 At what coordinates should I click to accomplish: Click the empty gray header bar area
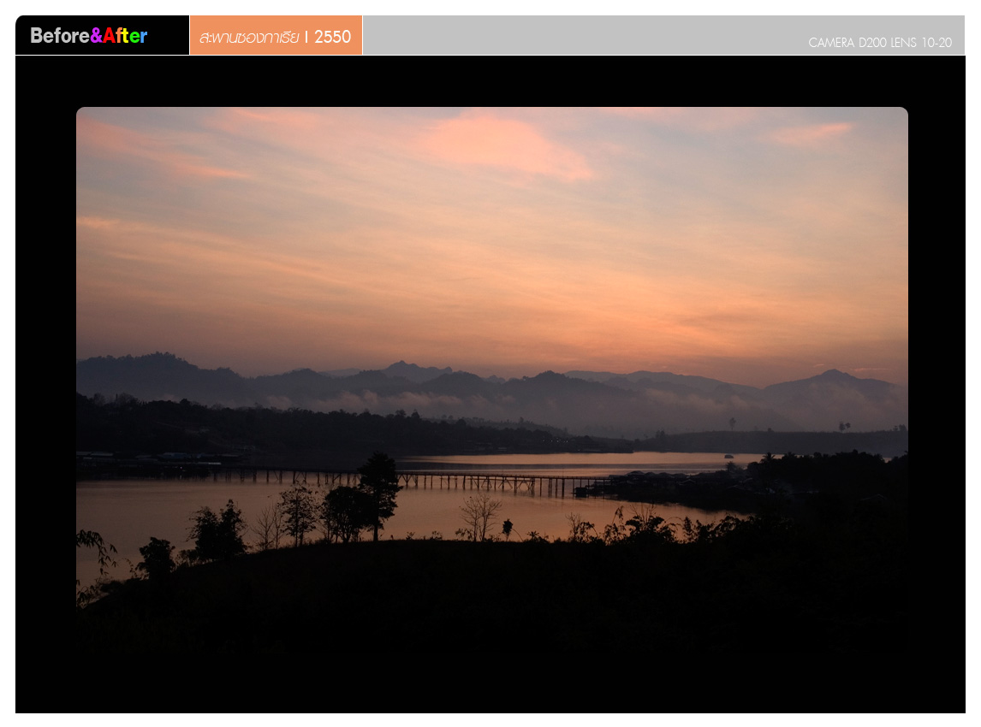point(582,34)
